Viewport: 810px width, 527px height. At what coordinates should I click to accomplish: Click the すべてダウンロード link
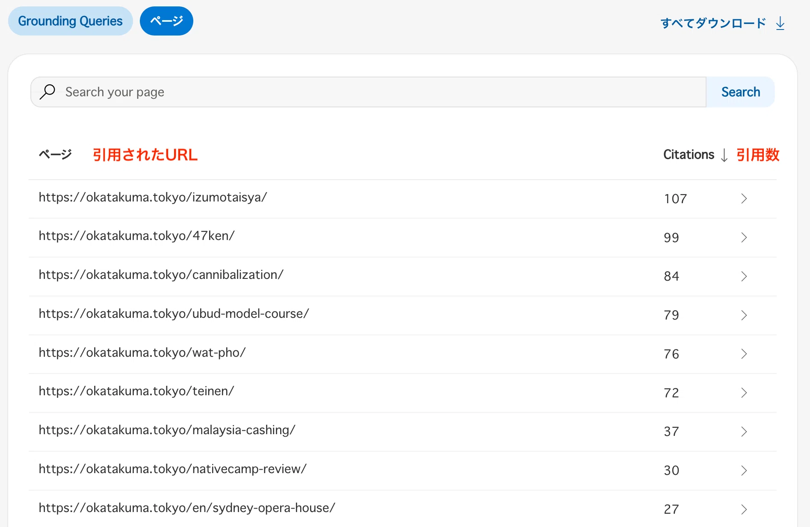(x=713, y=23)
